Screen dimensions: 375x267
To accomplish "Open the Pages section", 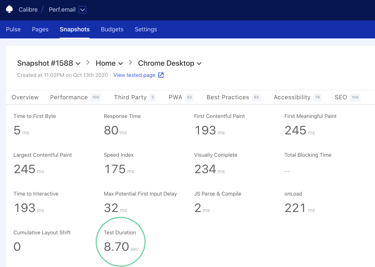I will pyautogui.click(x=40, y=29).
